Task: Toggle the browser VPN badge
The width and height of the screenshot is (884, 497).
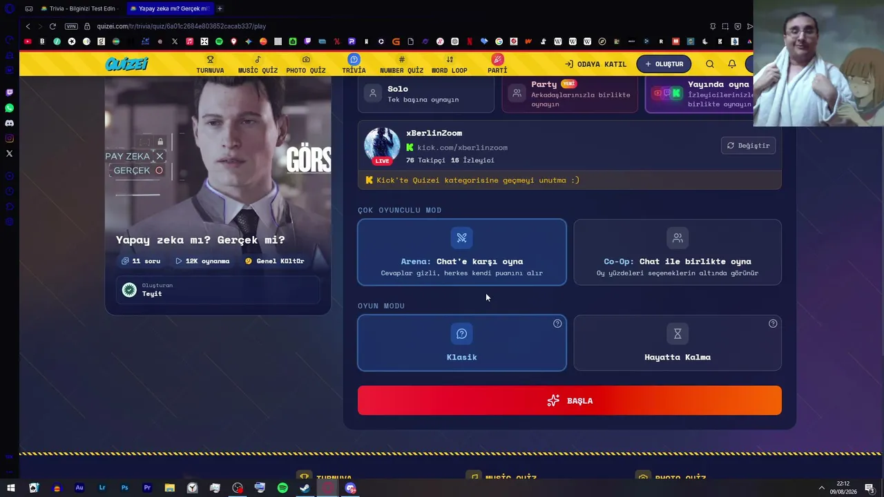Action: coord(71,26)
